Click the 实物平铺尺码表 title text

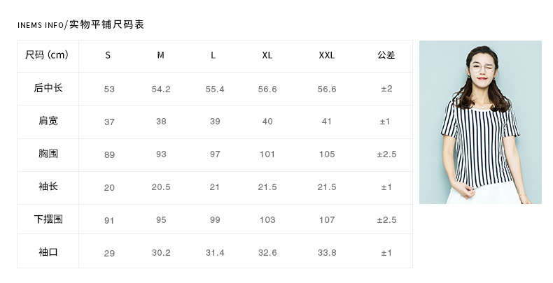click(x=106, y=25)
